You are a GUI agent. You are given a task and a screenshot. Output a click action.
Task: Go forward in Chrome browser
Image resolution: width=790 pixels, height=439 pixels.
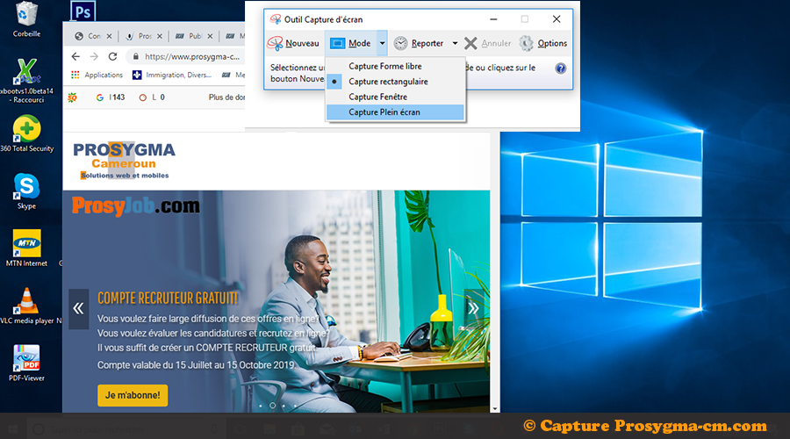tap(94, 56)
